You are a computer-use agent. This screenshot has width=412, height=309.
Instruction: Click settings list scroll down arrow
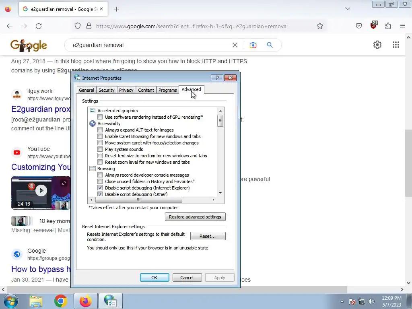[x=220, y=193]
